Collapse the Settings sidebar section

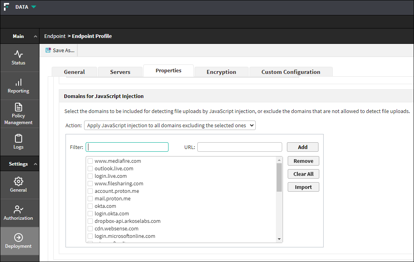(36, 164)
